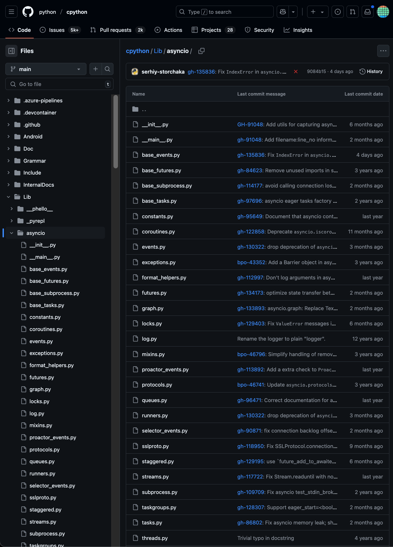Open the more options ellipsis menu
This screenshot has height=547, width=393.
[383, 51]
